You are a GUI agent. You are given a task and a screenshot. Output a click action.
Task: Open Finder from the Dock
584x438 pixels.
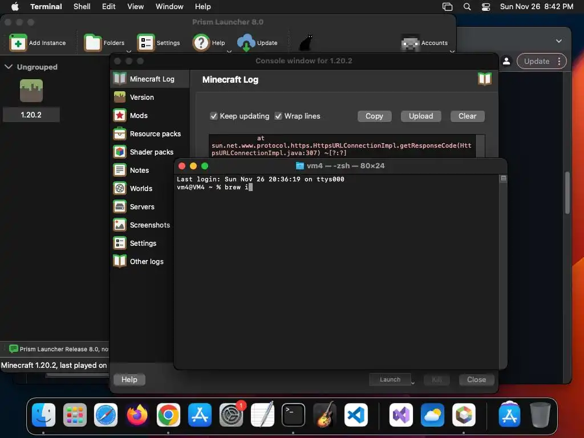click(43, 415)
